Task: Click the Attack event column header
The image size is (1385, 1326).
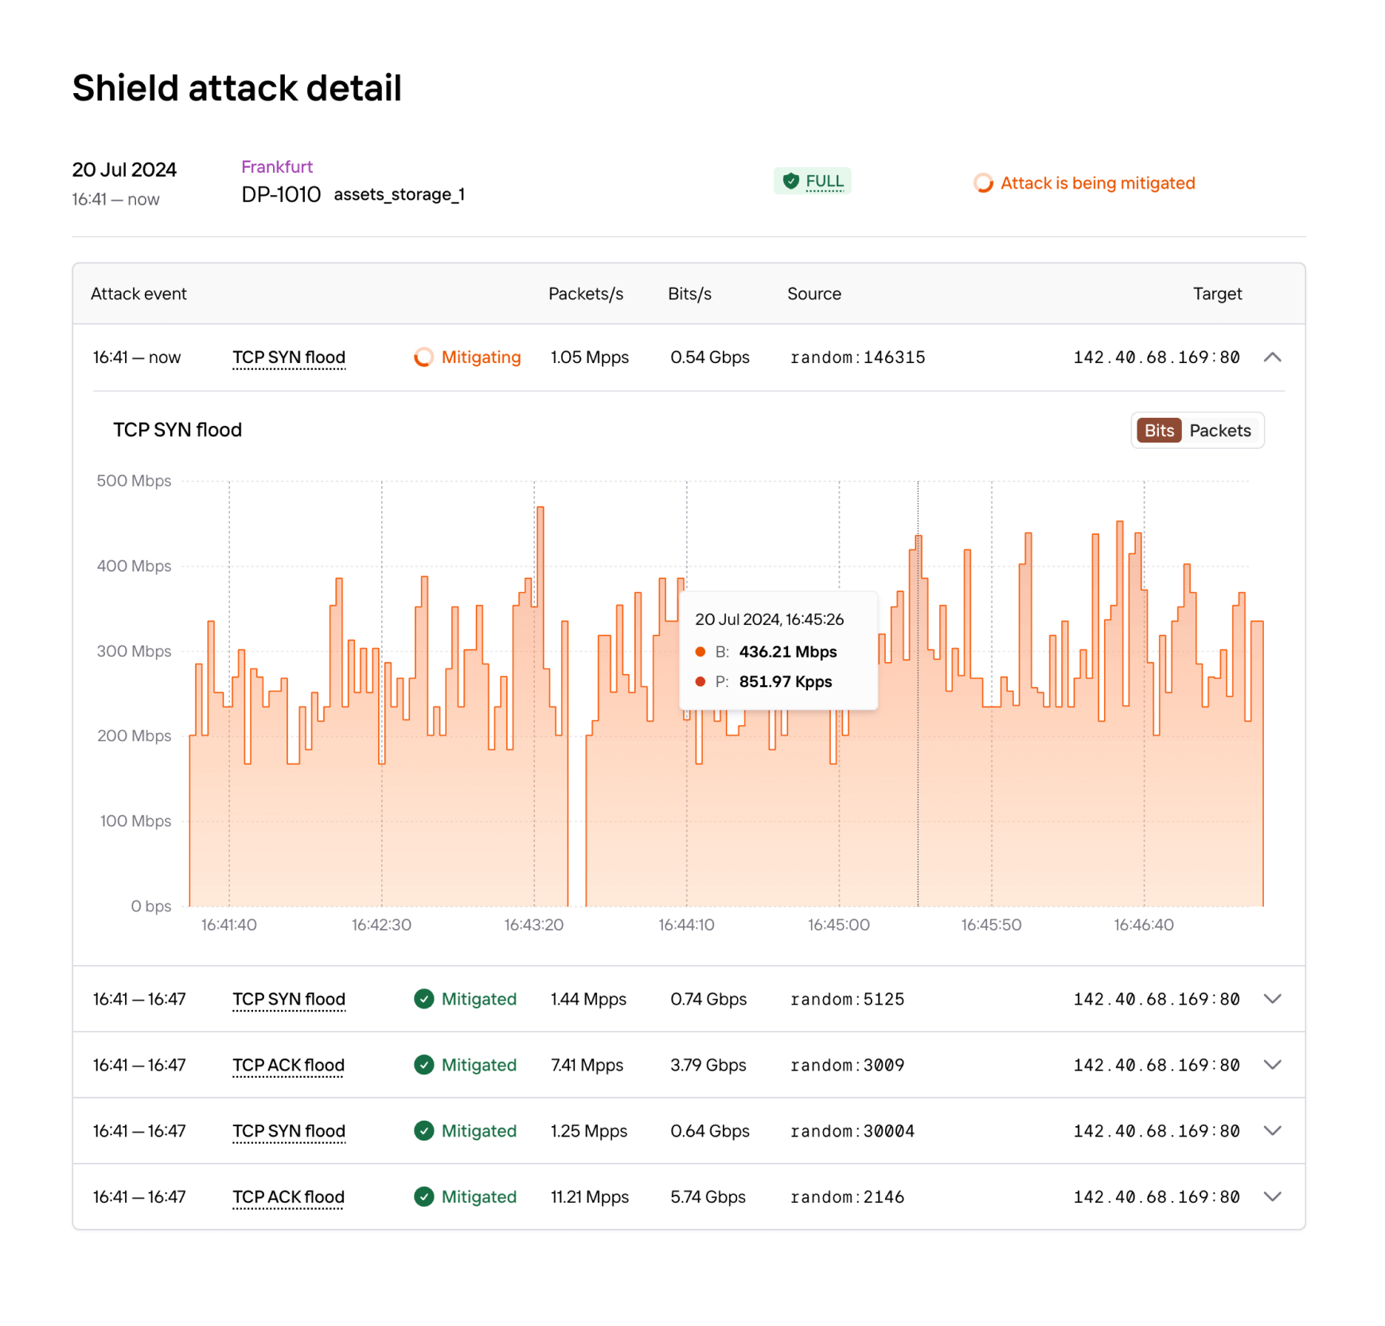Action: [x=138, y=294]
